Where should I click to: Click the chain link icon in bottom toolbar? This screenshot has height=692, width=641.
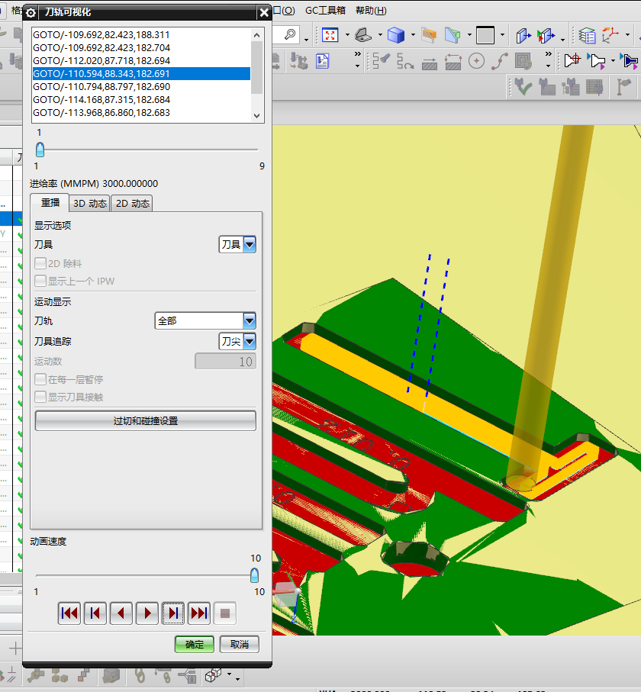click(x=140, y=675)
